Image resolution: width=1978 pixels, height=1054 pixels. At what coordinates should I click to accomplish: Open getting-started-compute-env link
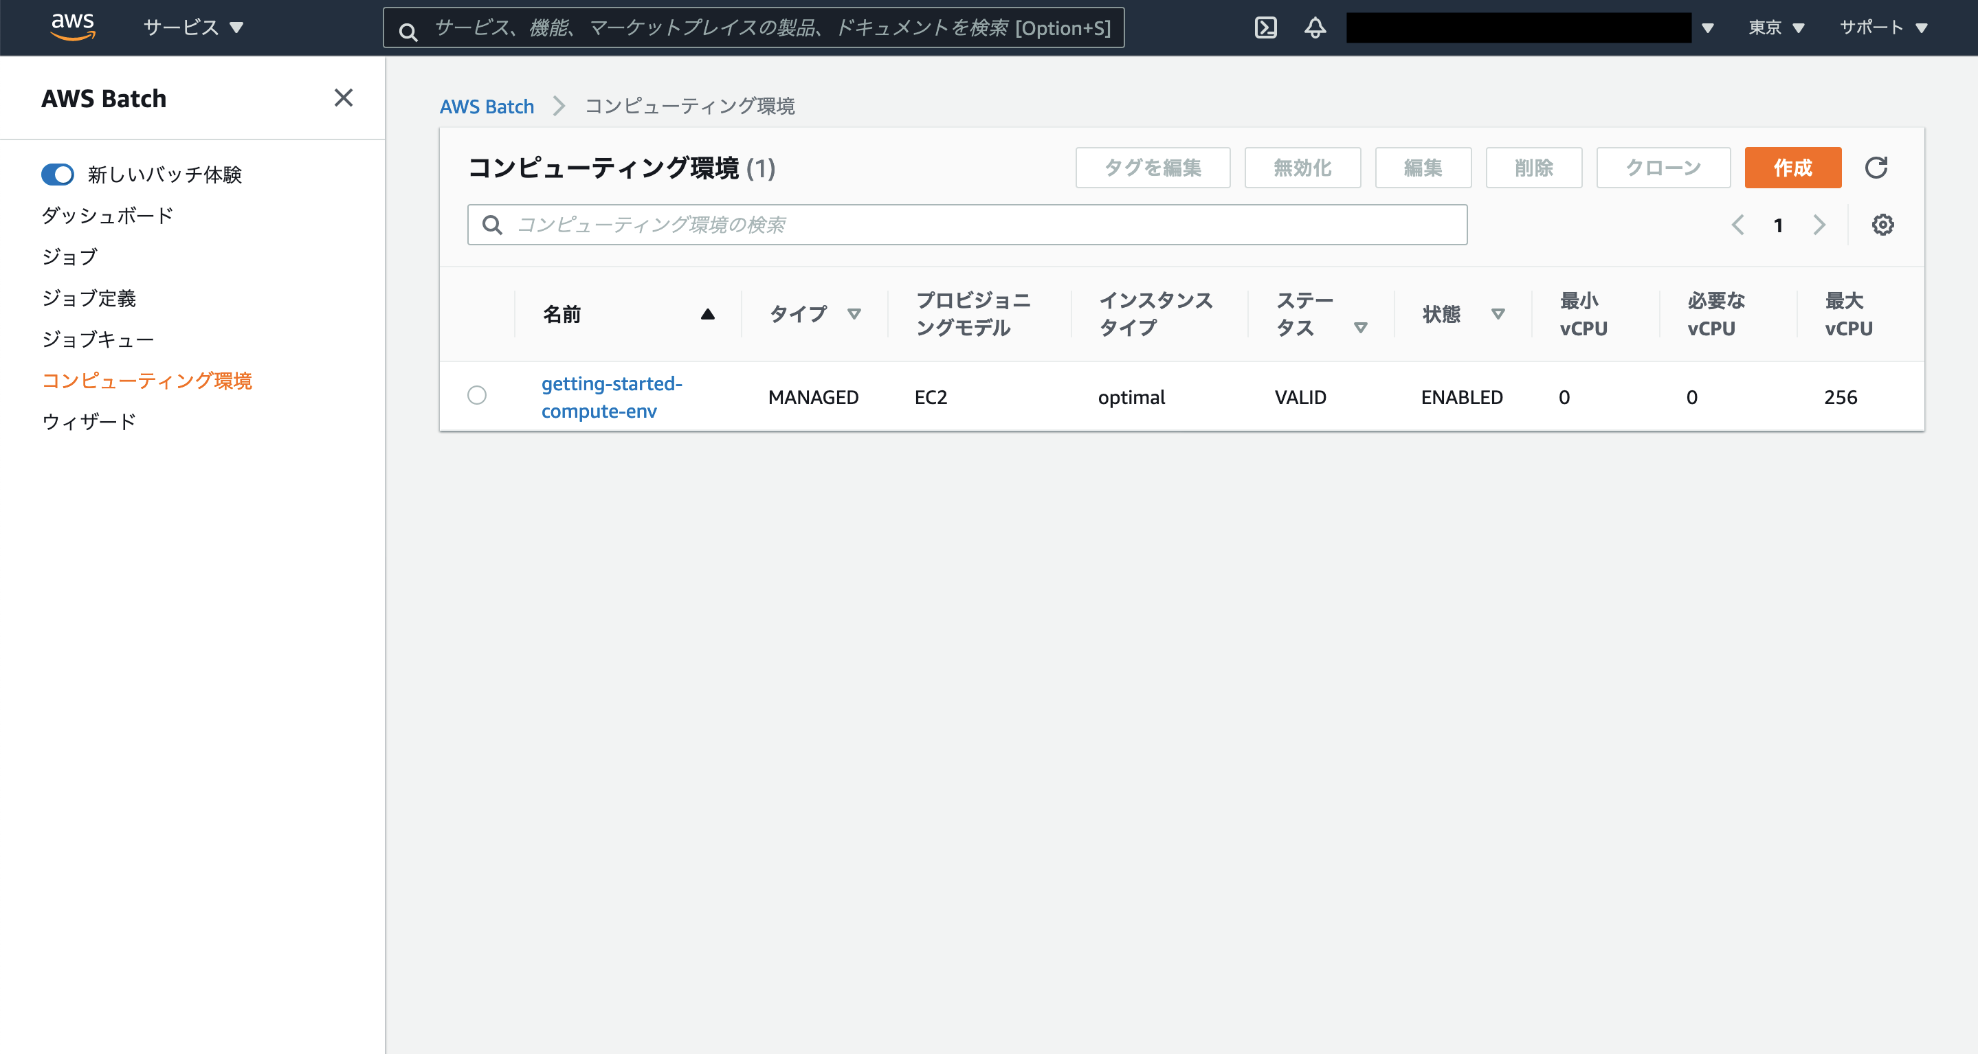(x=611, y=397)
